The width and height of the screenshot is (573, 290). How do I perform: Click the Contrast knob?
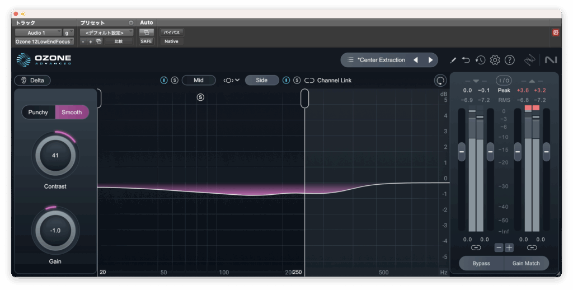pyautogui.click(x=55, y=155)
